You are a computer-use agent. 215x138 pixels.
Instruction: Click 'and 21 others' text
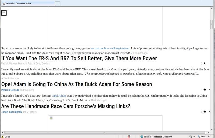pyautogui.click(x=30, y=112)
